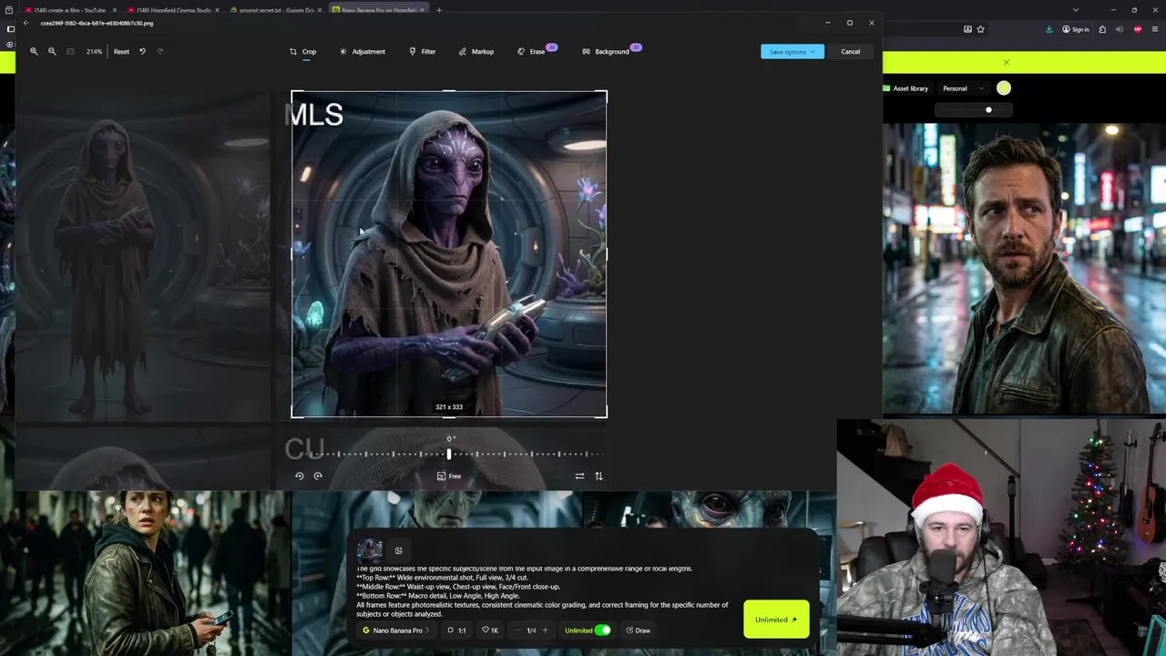This screenshot has height=656, width=1166.
Task: Undo the last edit
Action: (x=142, y=51)
